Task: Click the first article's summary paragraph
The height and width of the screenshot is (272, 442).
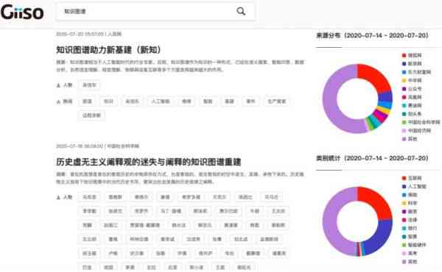Action: click(180, 65)
